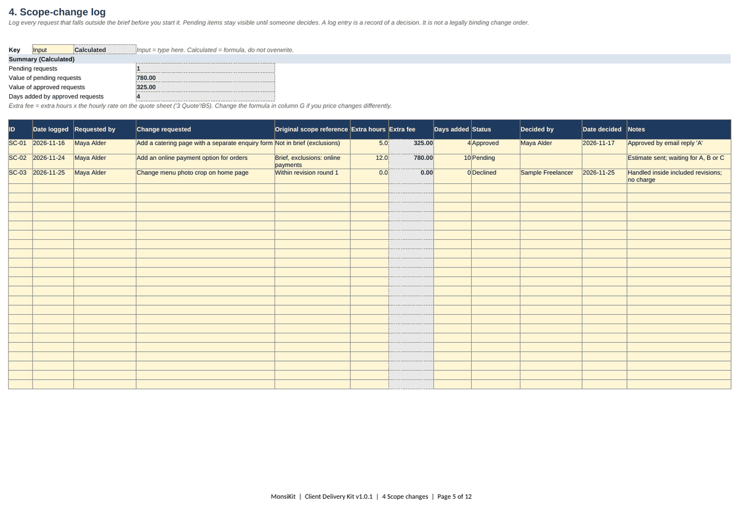
Task: Click the 'Requested by' column header
Action: [x=105, y=129]
